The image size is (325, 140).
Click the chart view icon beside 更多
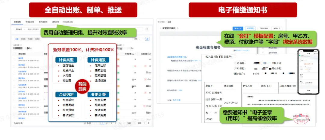tap(147, 39)
